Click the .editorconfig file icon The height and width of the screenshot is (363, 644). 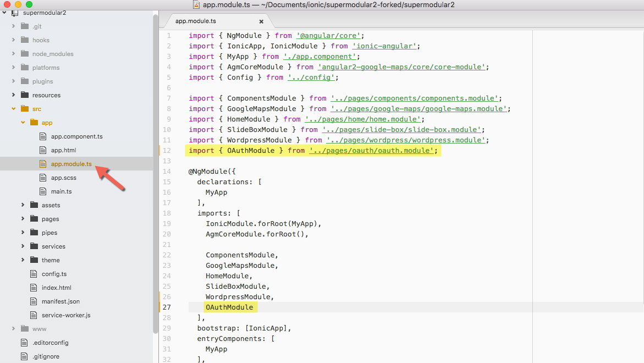(x=24, y=343)
